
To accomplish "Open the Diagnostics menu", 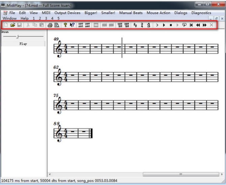I will (x=201, y=13).
